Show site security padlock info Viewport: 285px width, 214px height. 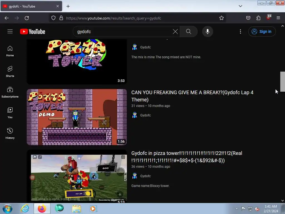(x=61, y=18)
